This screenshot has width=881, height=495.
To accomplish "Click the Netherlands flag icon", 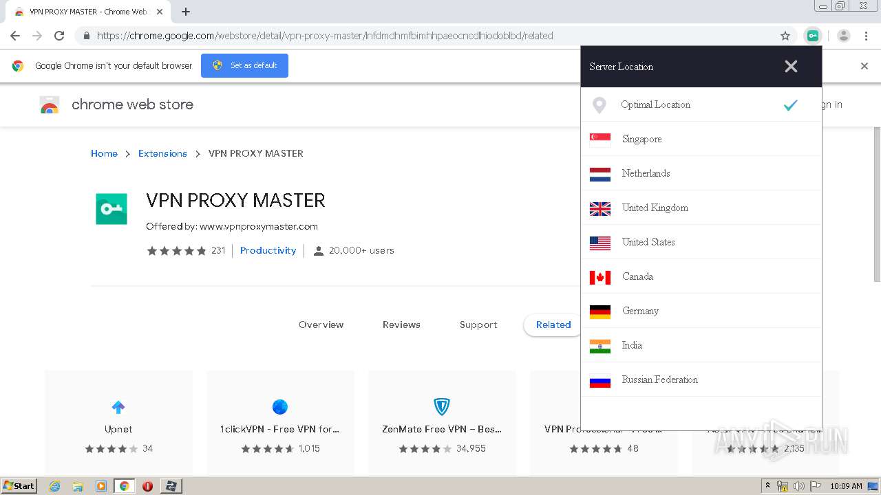I will [600, 173].
